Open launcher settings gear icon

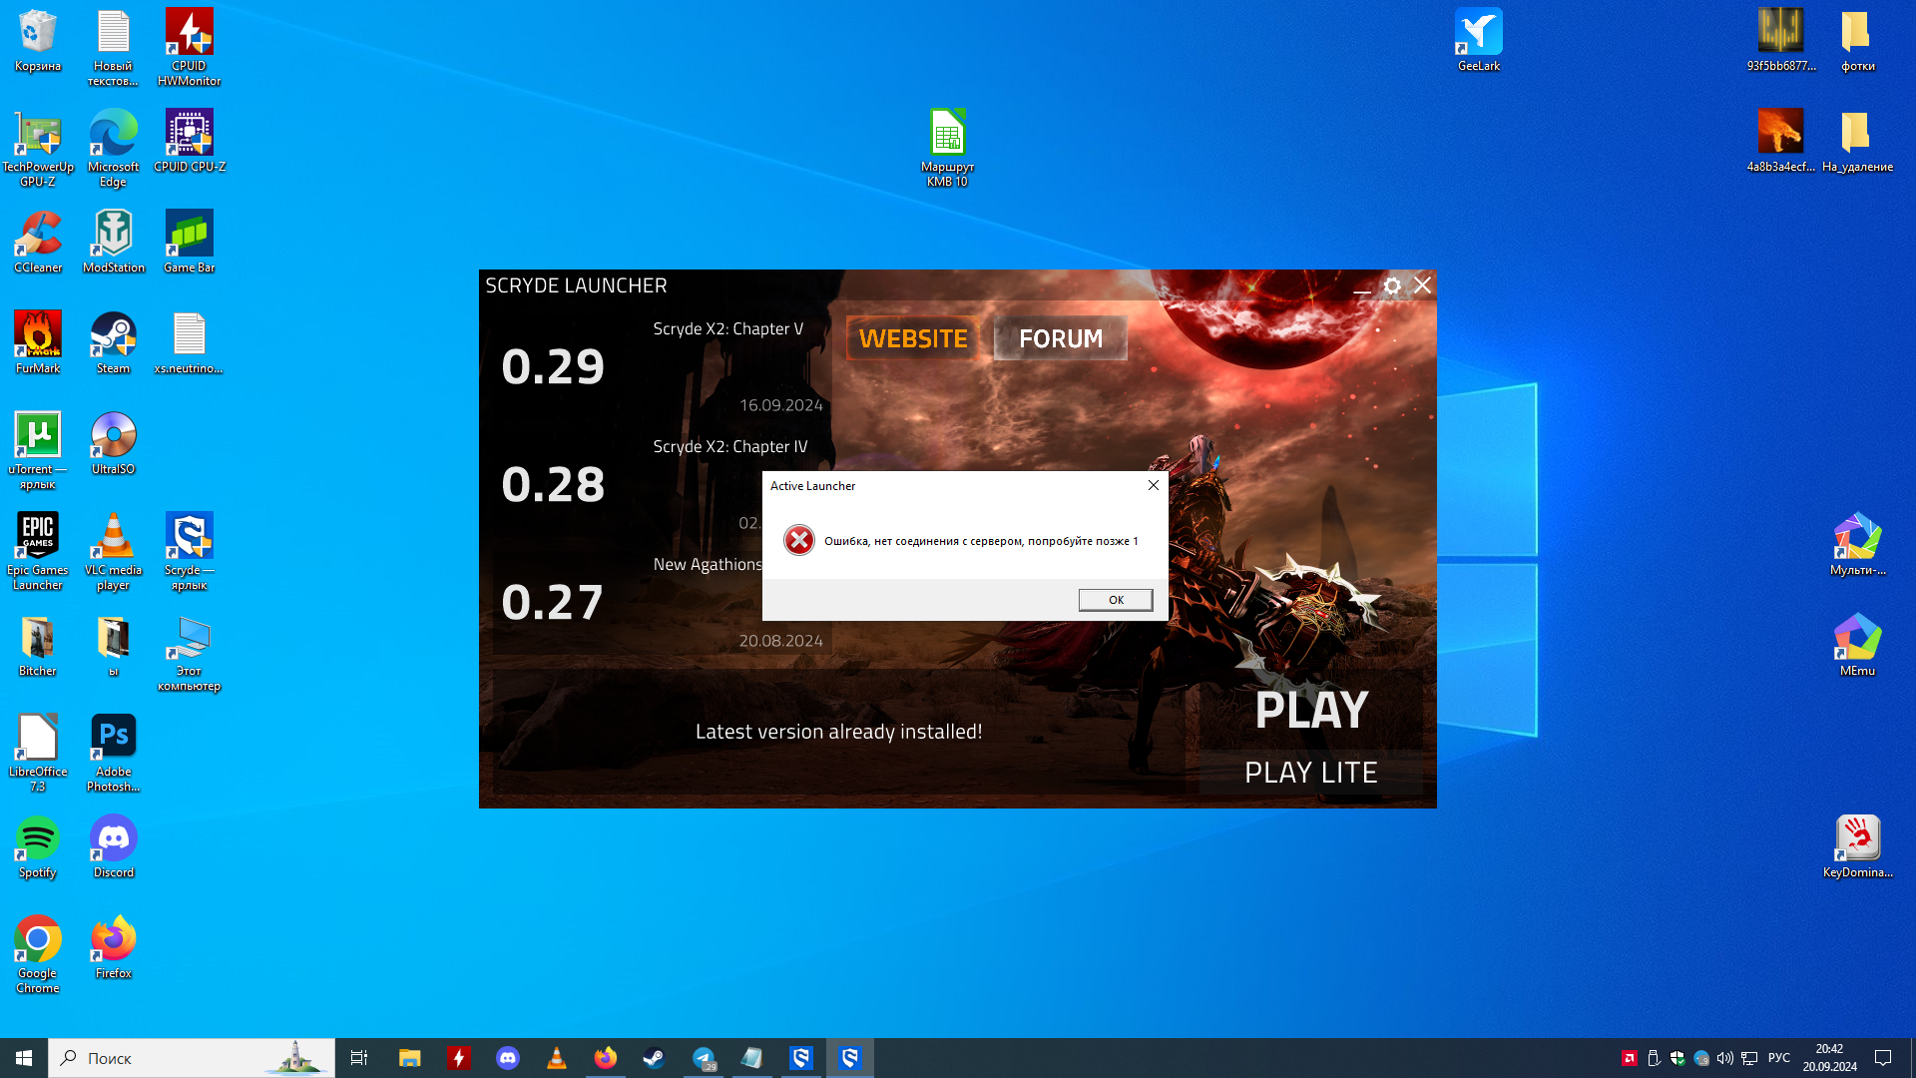[1392, 286]
